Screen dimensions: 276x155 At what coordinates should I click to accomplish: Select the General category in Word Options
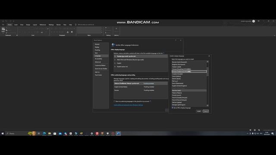(101, 44)
